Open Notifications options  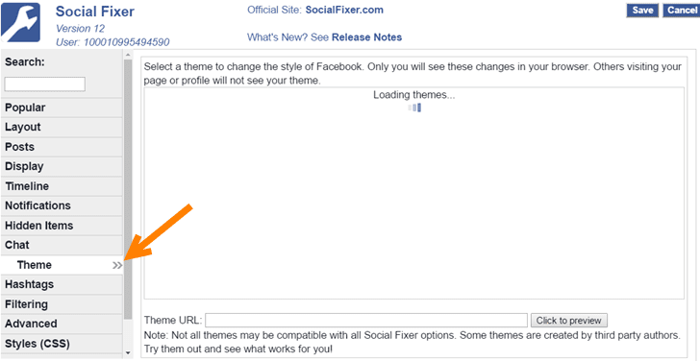pos(62,205)
